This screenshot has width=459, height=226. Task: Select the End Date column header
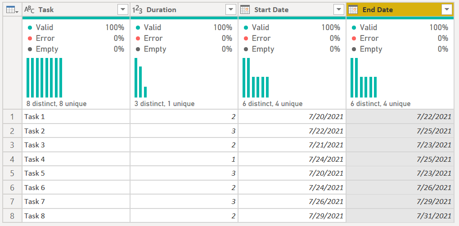[x=400, y=9]
